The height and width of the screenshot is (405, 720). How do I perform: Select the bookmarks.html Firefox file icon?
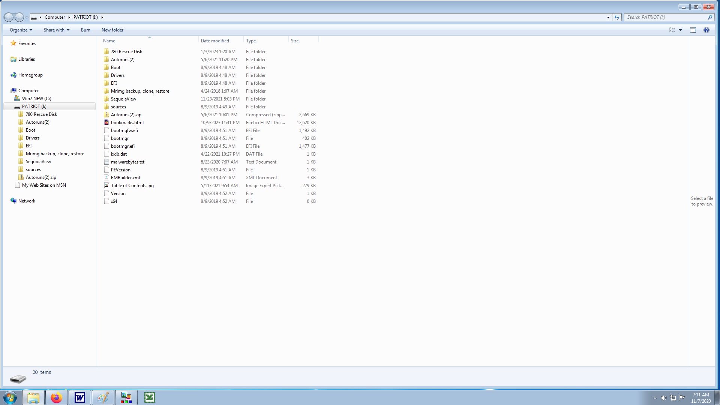106,123
